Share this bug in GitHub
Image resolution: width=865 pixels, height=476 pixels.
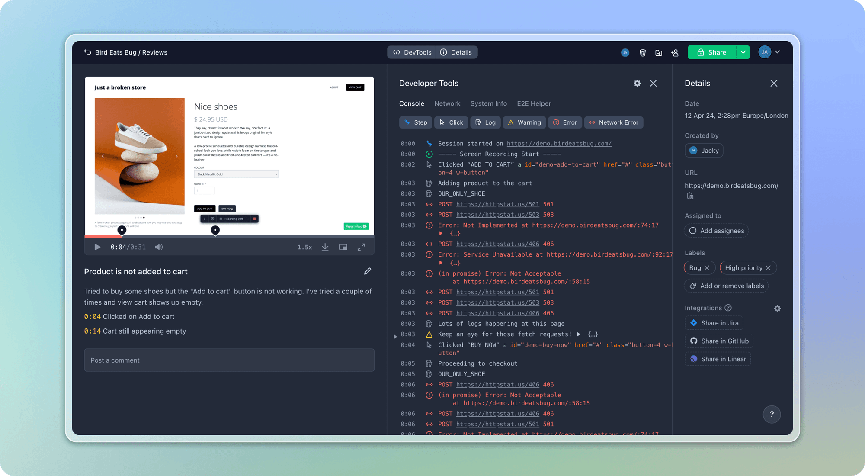pos(718,341)
